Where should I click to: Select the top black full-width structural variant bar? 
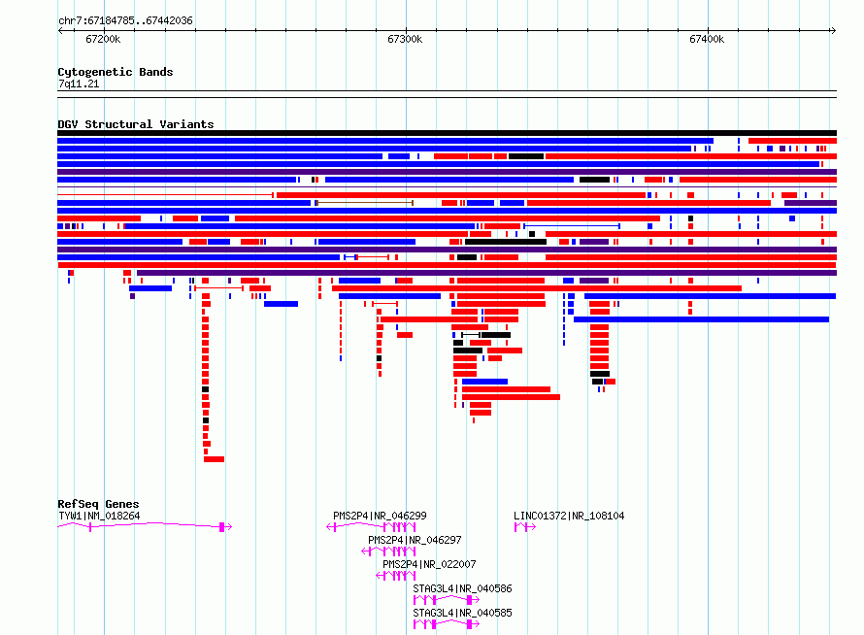pos(447,133)
